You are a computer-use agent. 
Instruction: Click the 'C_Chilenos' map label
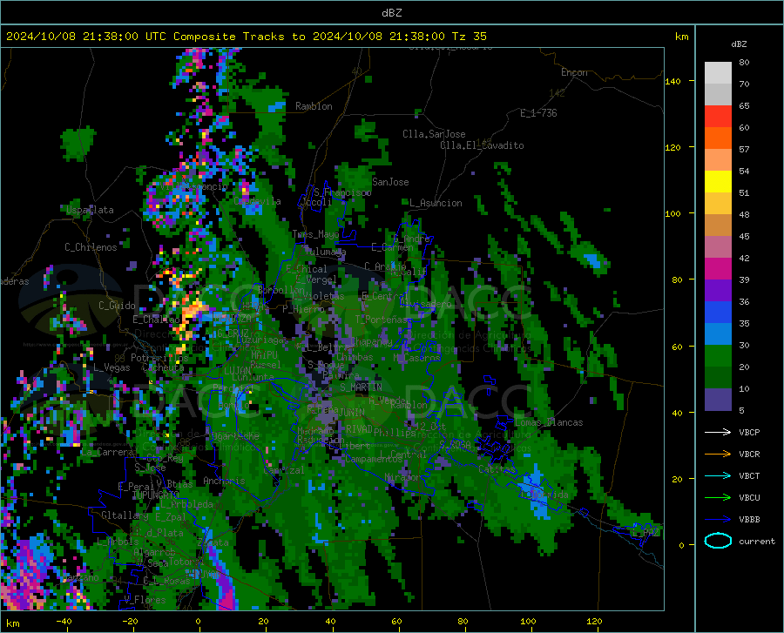point(91,247)
